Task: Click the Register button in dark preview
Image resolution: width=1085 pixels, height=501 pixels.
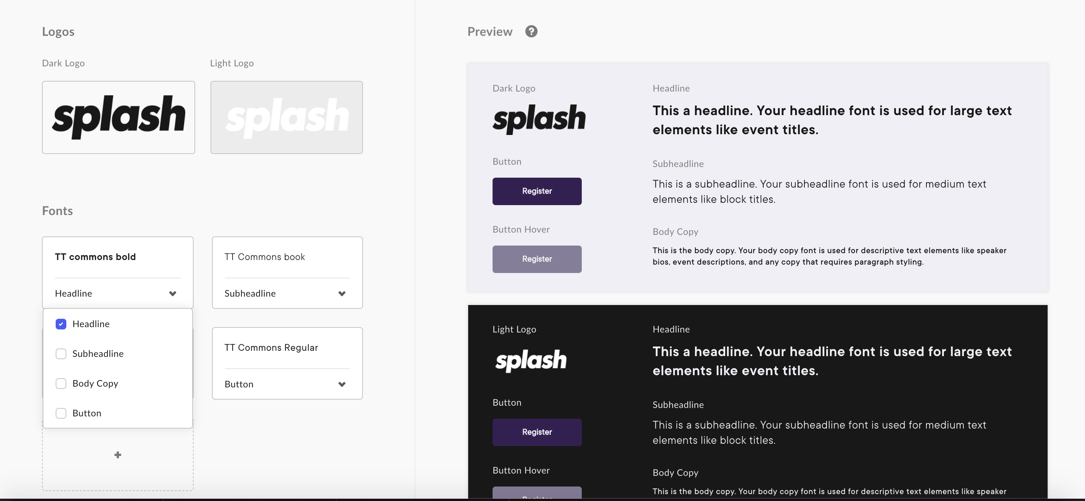Action: pyautogui.click(x=537, y=432)
